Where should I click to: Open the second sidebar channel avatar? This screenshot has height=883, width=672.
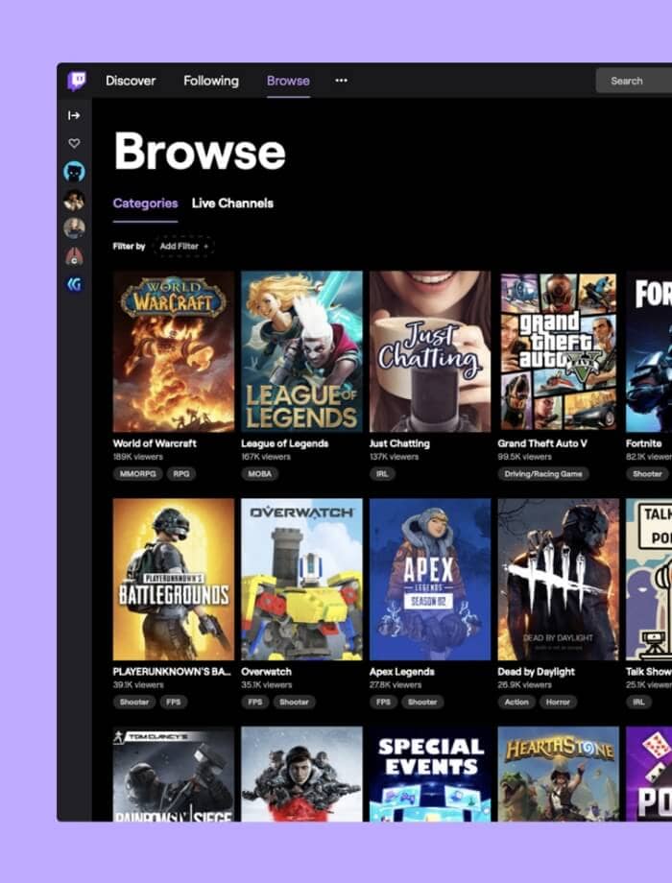coord(74,200)
